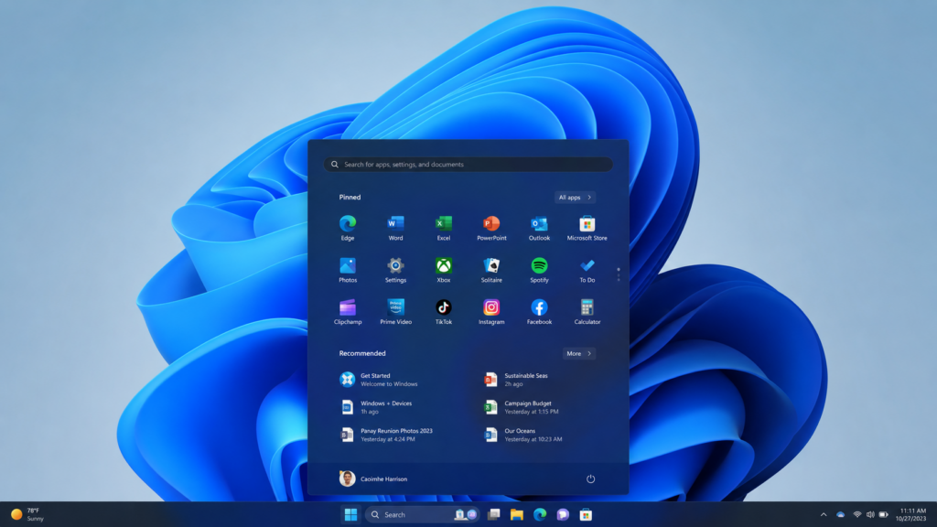937x527 pixels.
Task: Open Instagram from pinned apps
Action: pos(491,311)
